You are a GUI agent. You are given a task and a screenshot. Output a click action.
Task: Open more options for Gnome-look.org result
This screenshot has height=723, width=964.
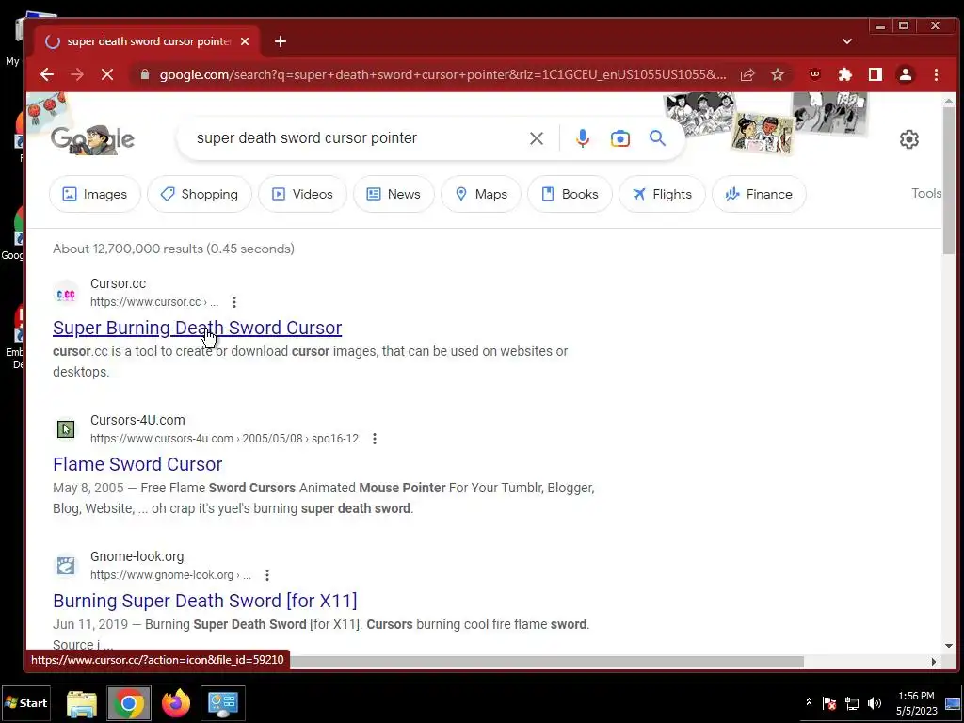click(266, 575)
